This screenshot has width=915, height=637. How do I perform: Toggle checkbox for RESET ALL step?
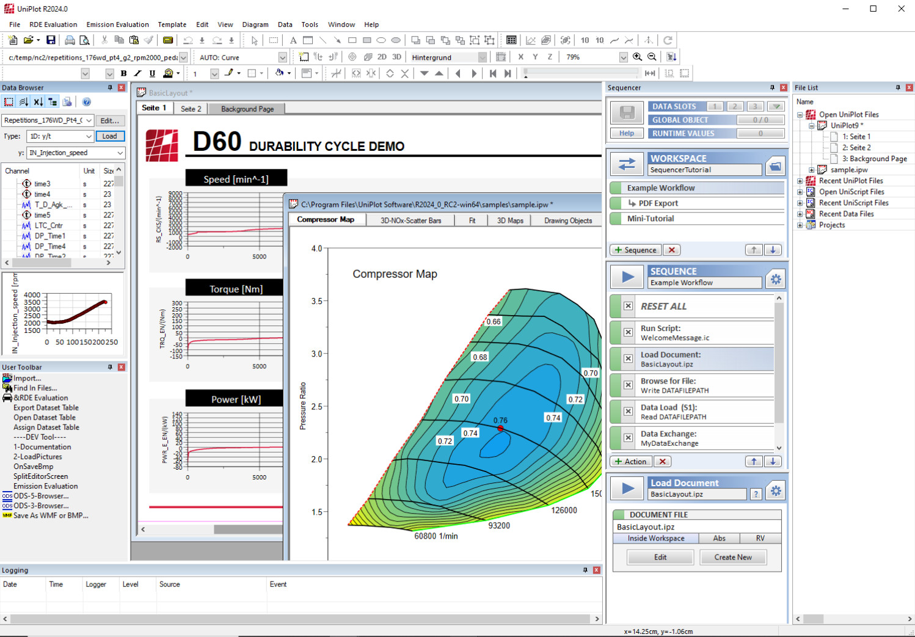pos(628,306)
